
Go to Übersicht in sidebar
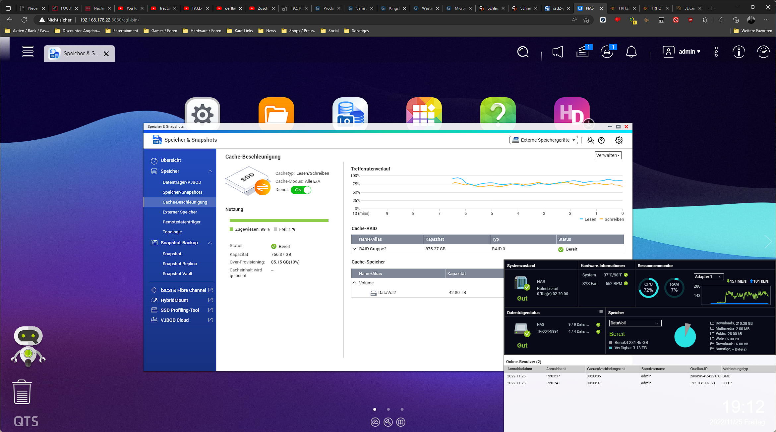(170, 160)
